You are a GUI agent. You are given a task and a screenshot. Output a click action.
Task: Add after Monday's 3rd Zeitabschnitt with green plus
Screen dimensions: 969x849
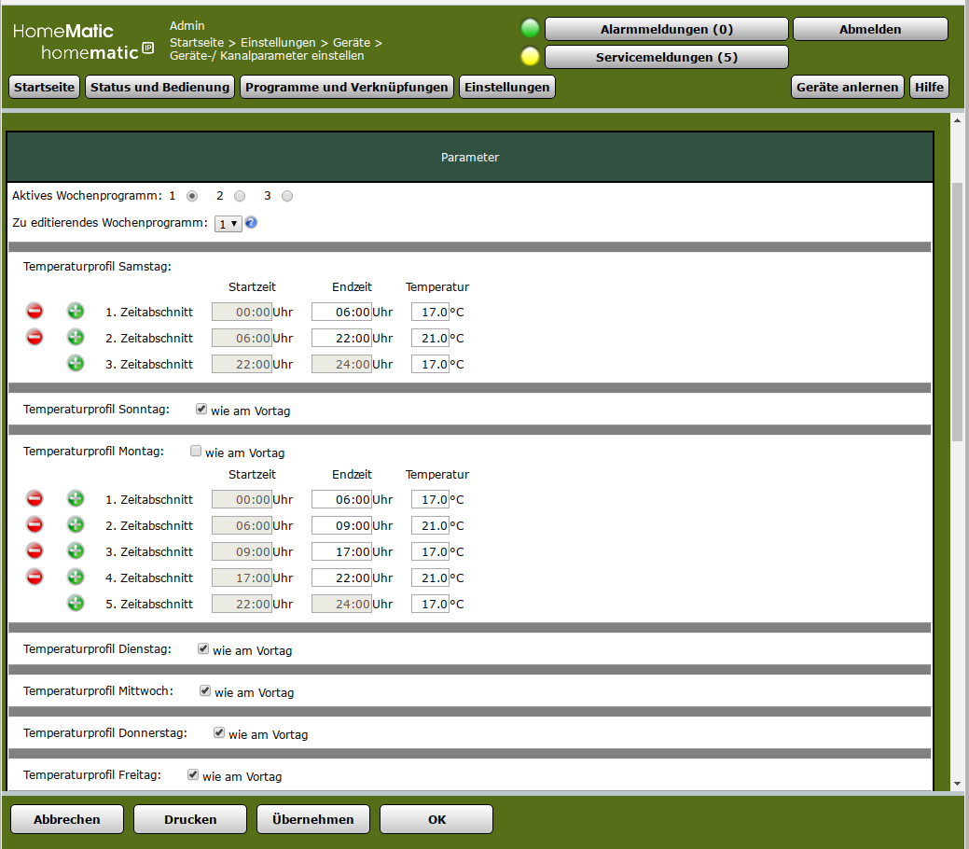click(76, 550)
